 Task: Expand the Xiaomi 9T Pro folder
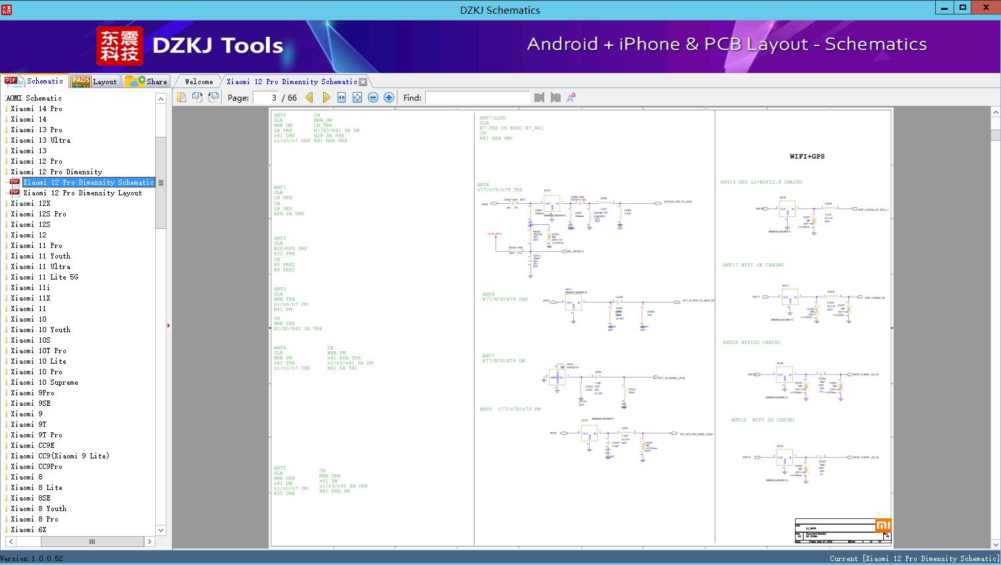(36, 435)
